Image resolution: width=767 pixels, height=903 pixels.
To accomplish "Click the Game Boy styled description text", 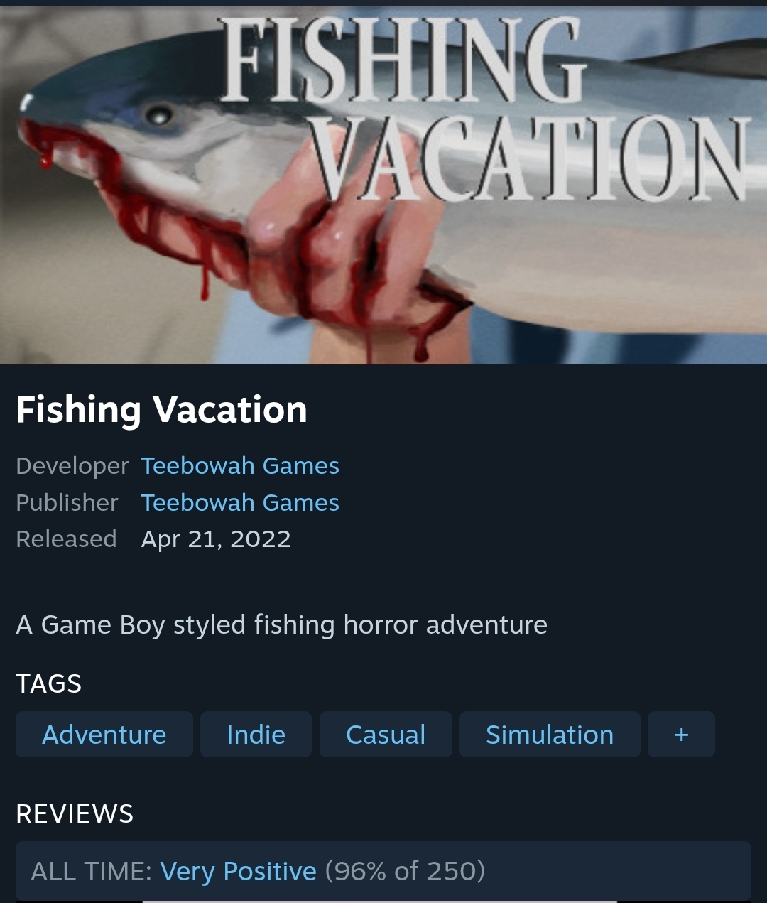I will pos(281,625).
